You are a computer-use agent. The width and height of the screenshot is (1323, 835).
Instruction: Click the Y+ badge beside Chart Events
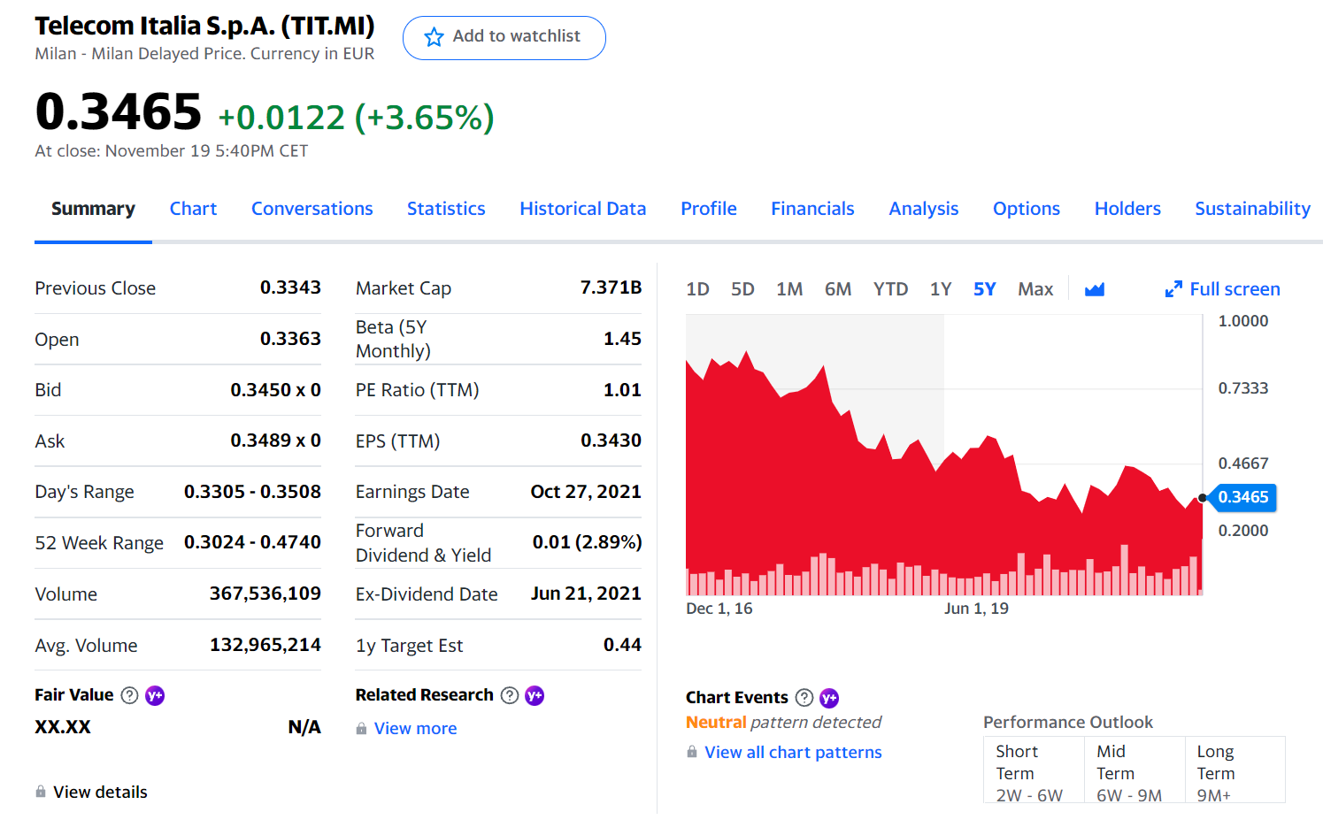(829, 698)
